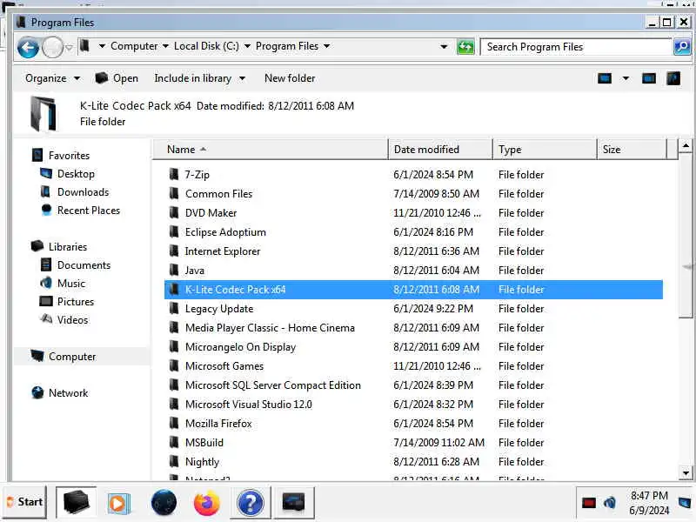The height and width of the screenshot is (522, 696).
Task: Click the Forward navigation arrow
Action: (53, 47)
